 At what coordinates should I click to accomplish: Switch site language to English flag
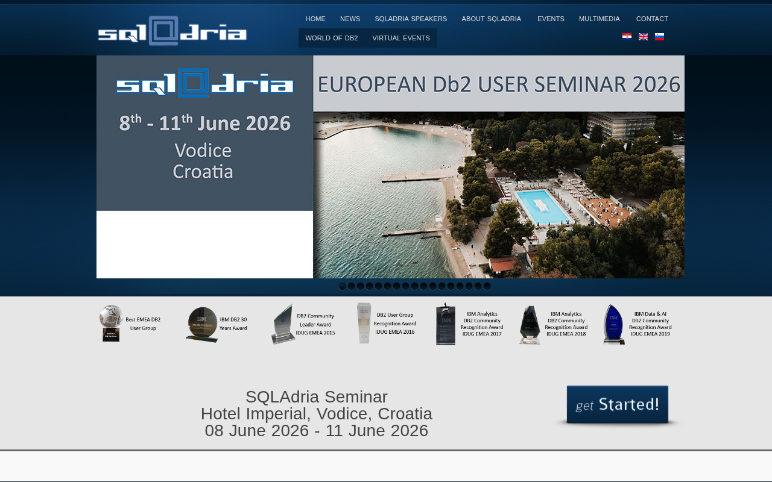(643, 37)
